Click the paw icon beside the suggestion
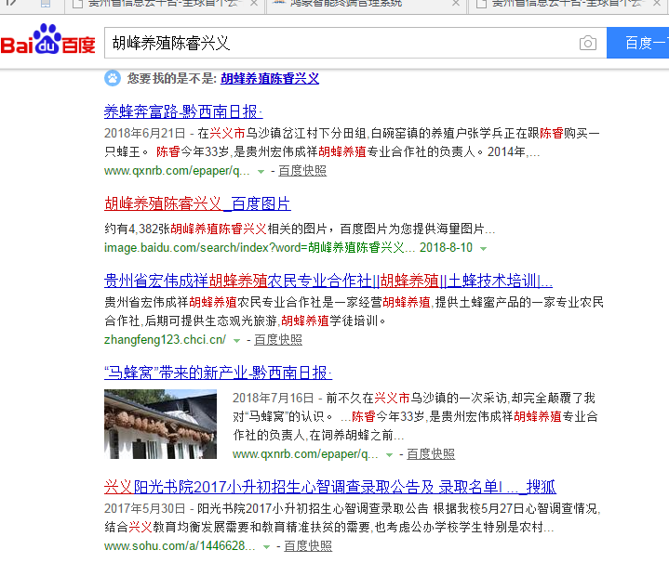This screenshot has height=563, width=669. coord(113,79)
